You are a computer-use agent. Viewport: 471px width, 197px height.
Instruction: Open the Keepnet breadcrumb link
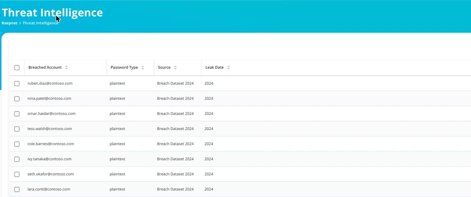tap(9, 23)
